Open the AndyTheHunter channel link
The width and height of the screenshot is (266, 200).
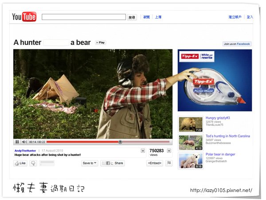click(25, 151)
